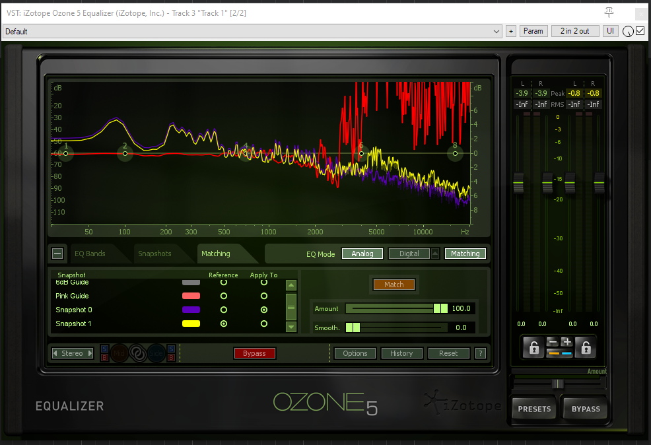The image size is (651, 445).
Task: Click the UI button
Action: click(x=610, y=31)
